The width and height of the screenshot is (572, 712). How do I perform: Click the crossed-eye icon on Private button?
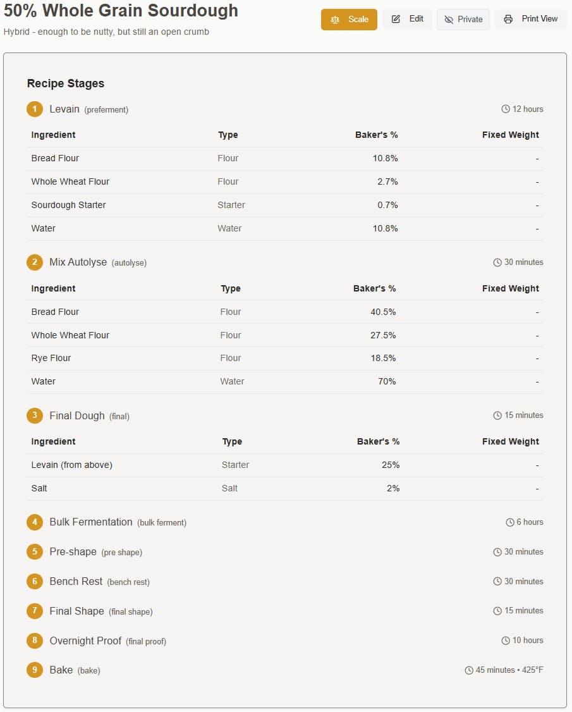pos(450,19)
